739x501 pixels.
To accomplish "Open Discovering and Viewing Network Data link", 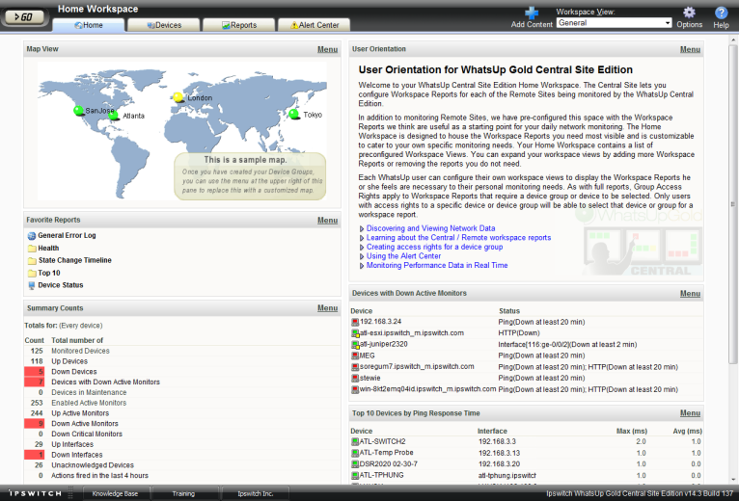I will pyautogui.click(x=431, y=228).
